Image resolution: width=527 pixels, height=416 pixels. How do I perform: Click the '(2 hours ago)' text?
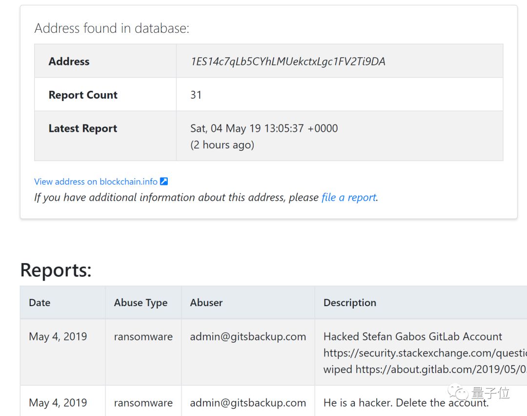tap(222, 145)
